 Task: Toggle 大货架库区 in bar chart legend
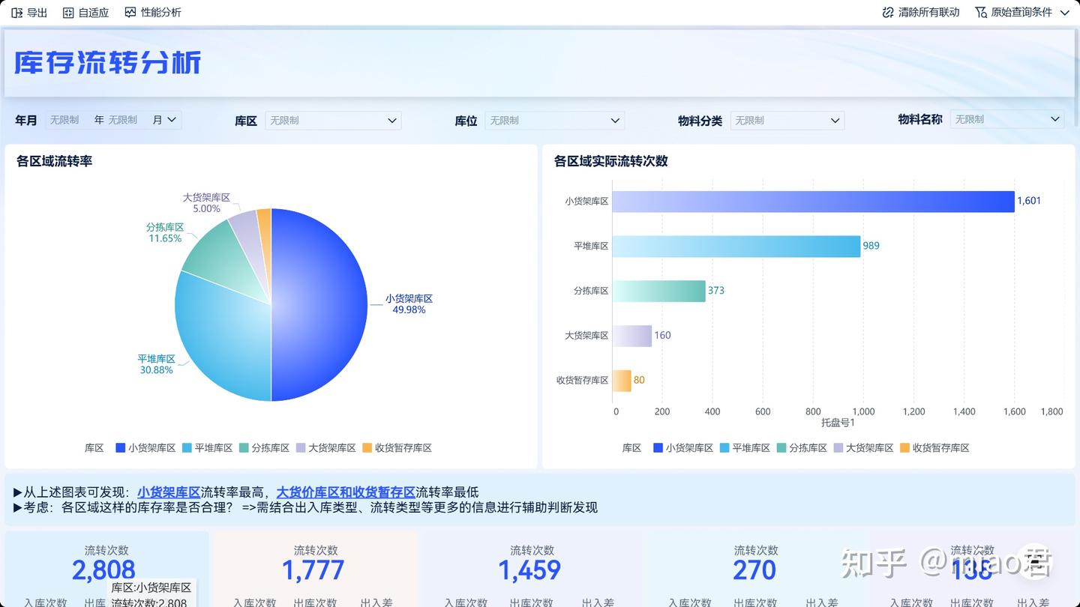[x=864, y=448]
